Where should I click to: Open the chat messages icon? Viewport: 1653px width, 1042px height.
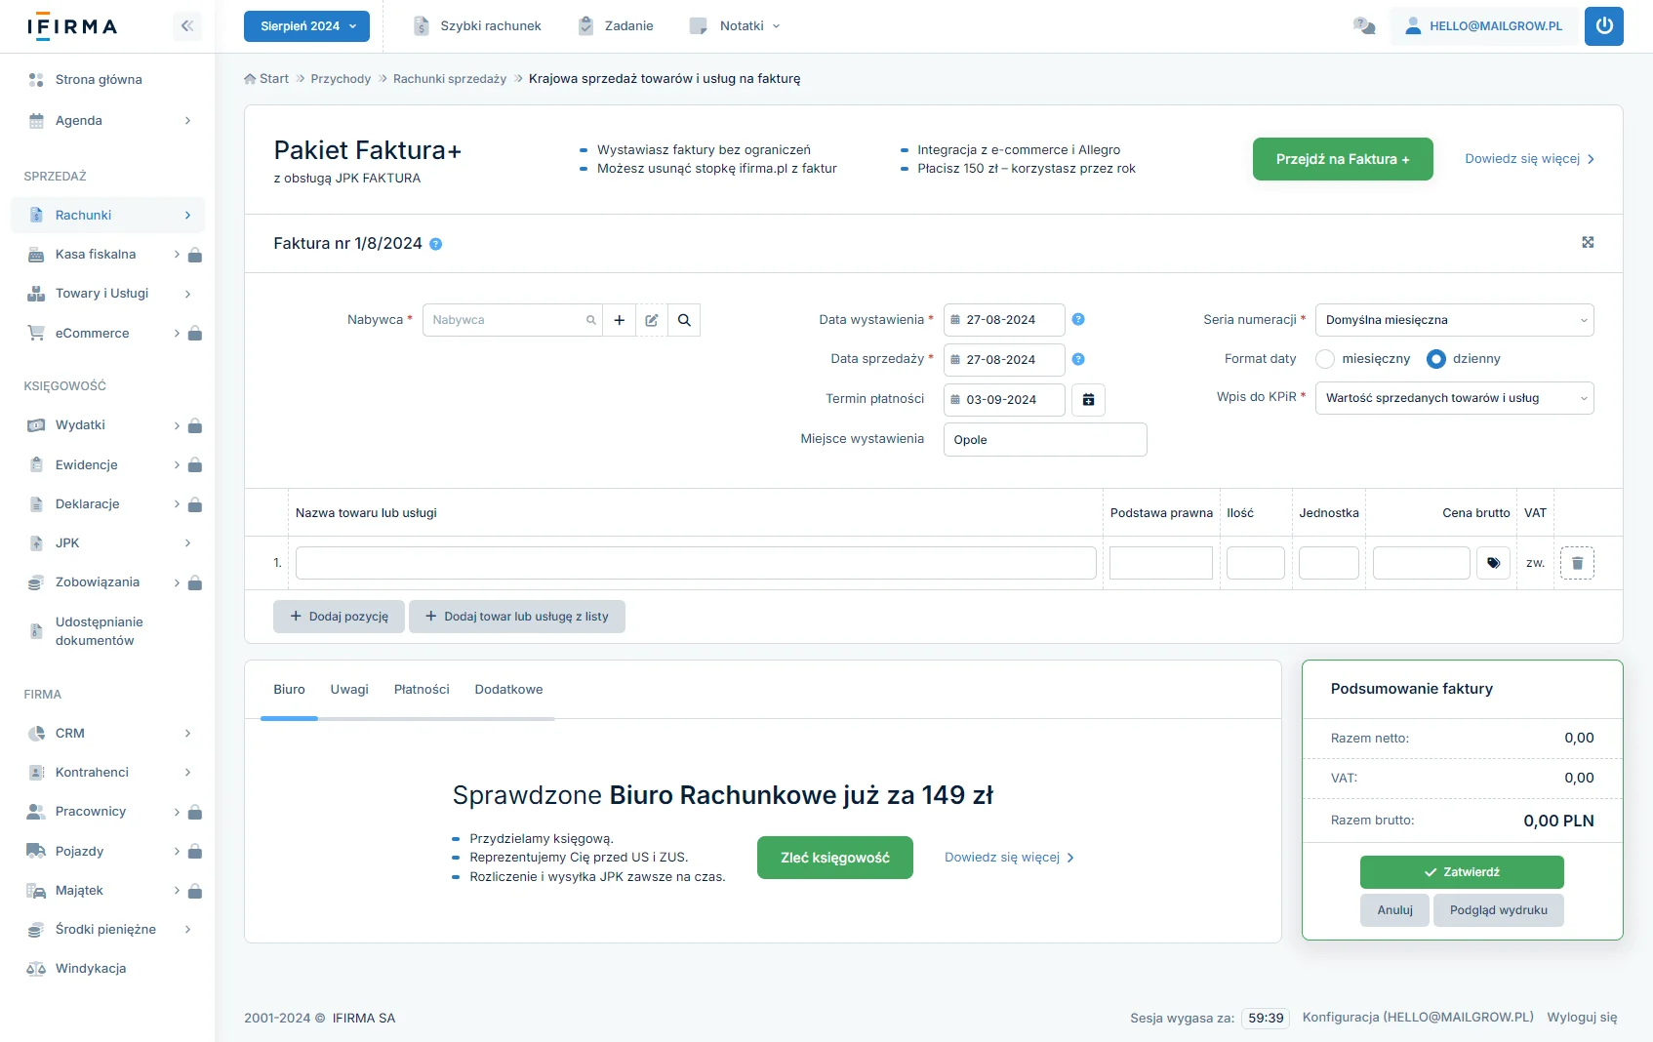[x=1363, y=26]
